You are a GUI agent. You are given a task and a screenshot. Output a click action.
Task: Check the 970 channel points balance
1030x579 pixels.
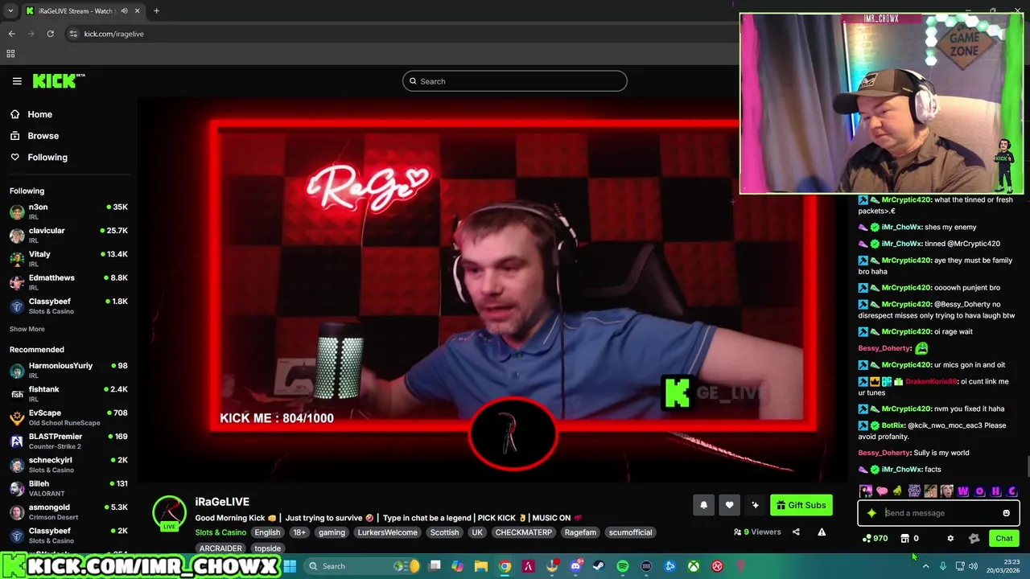click(875, 539)
